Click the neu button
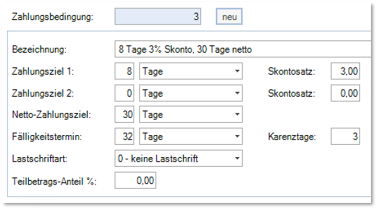Screen dimensions: 377x209 pos(229,17)
